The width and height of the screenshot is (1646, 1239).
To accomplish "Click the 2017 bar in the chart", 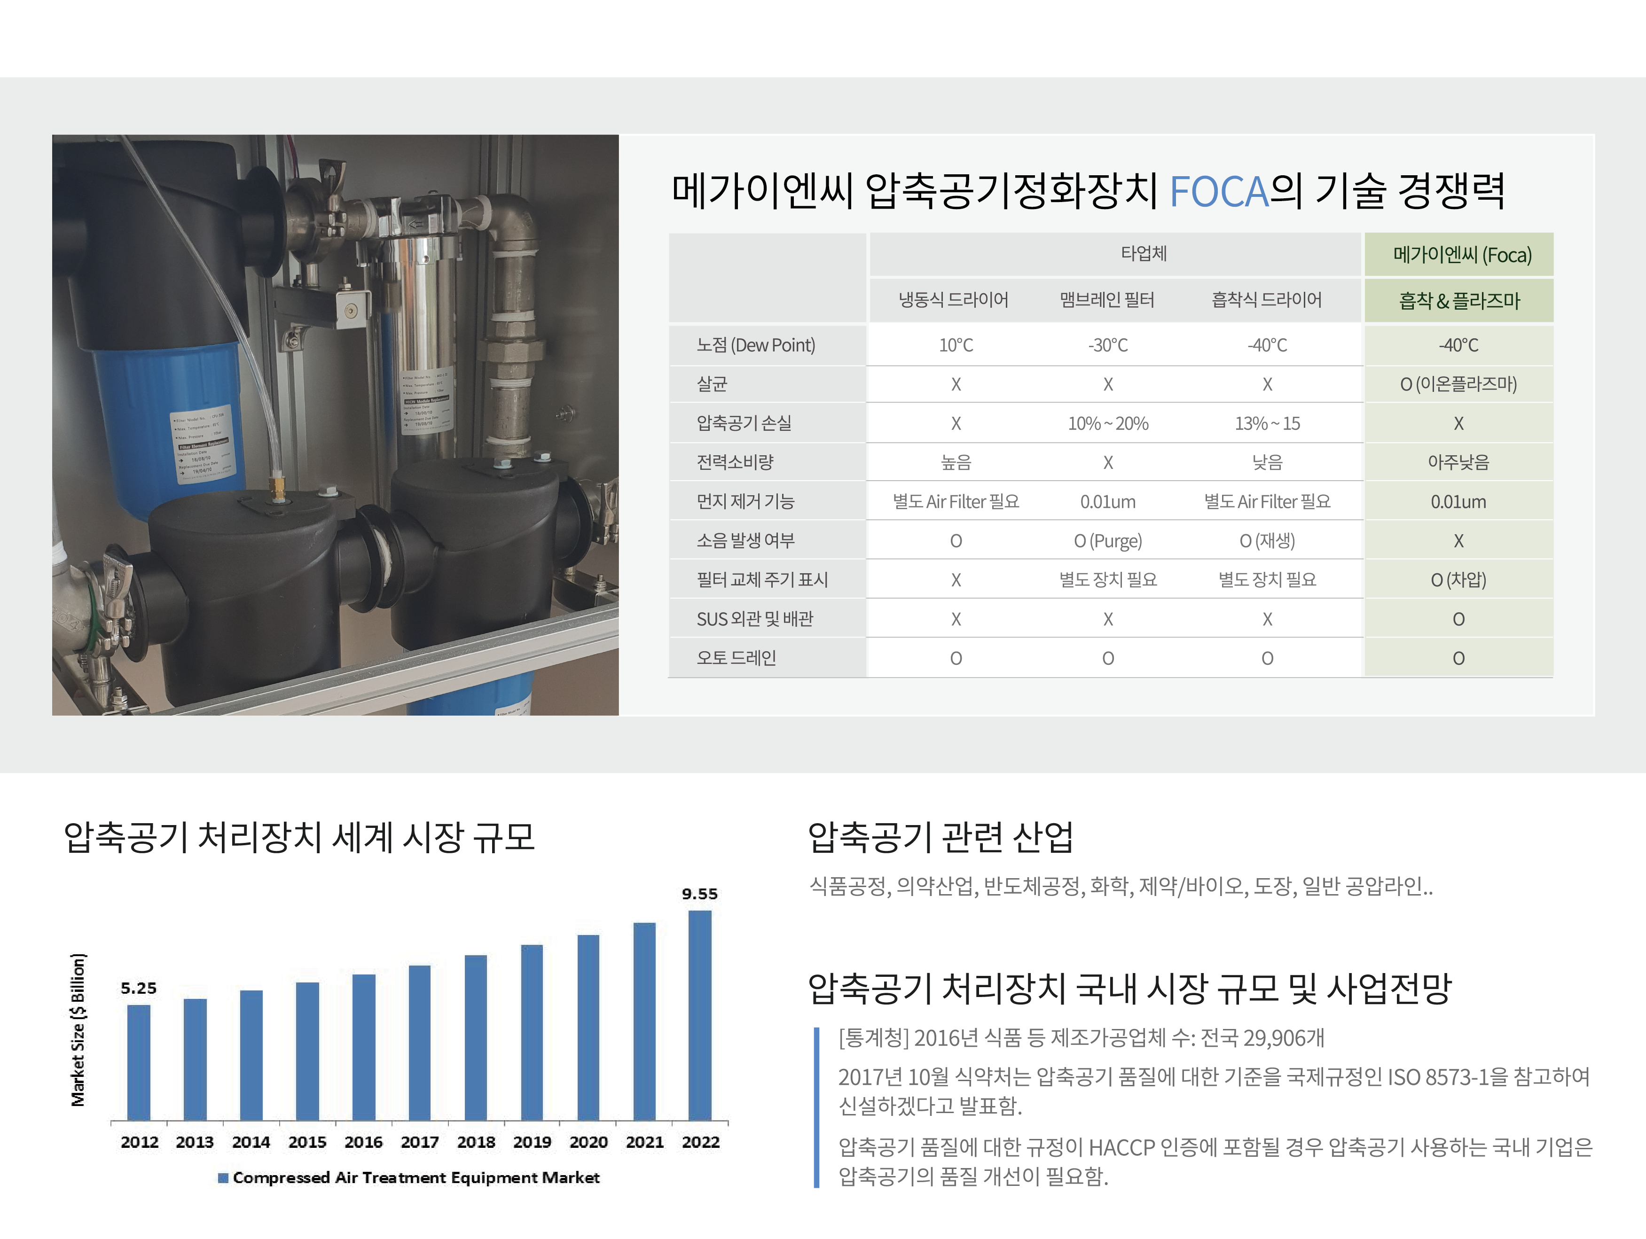I will [419, 1043].
